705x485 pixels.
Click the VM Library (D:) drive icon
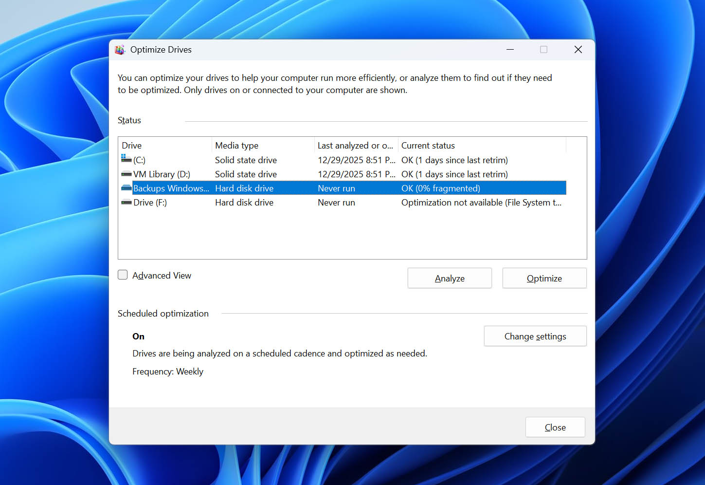[126, 174]
